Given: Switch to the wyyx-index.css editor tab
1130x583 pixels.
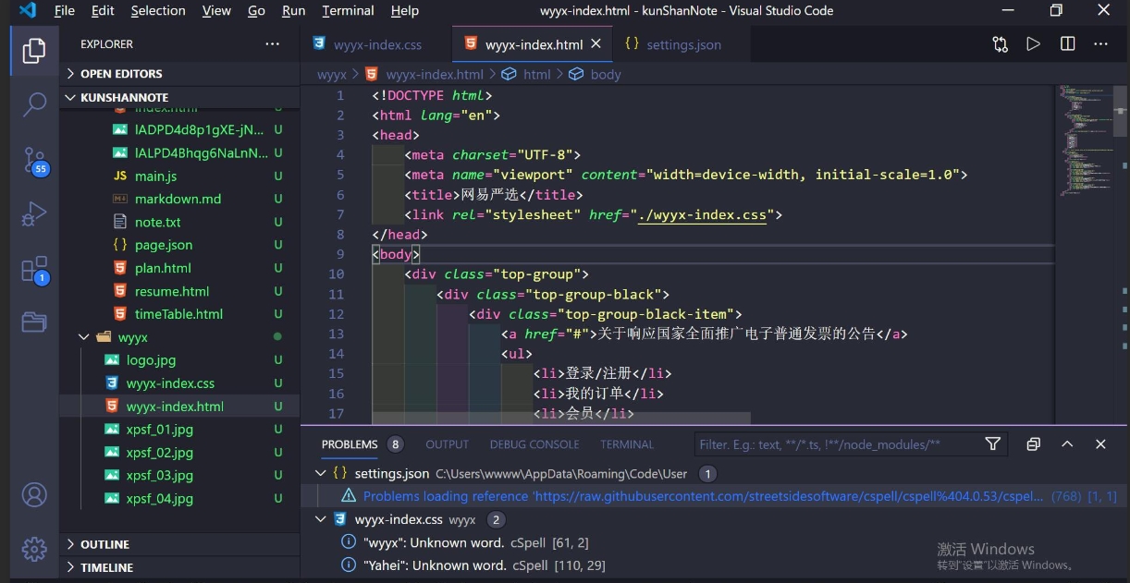Looking at the screenshot, I should click(x=376, y=44).
